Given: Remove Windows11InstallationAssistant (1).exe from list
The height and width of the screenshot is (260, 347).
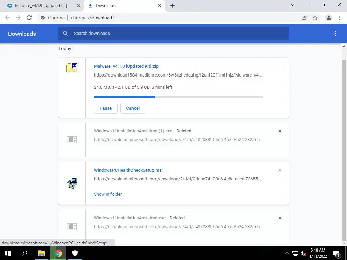Looking at the screenshot, I should pyautogui.click(x=280, y=131).
